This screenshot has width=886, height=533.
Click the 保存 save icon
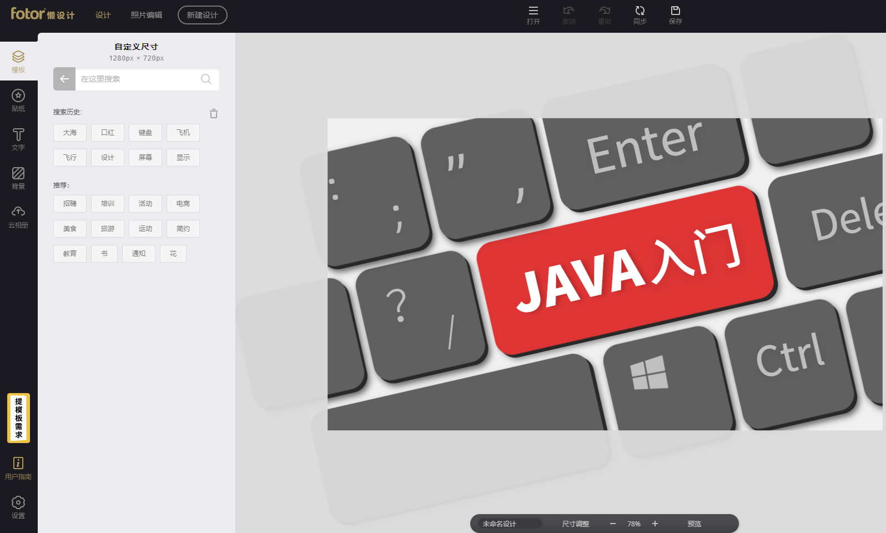pos(676,11)
